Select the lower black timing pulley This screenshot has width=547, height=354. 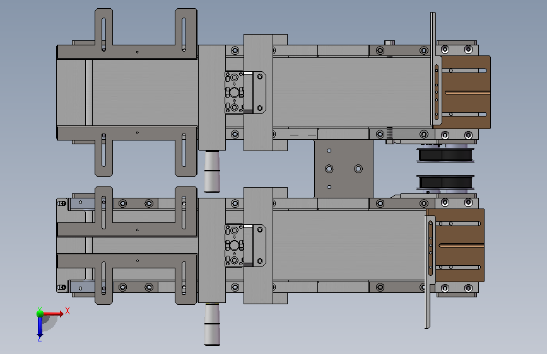pyautogui.click(x=445, y=183)
